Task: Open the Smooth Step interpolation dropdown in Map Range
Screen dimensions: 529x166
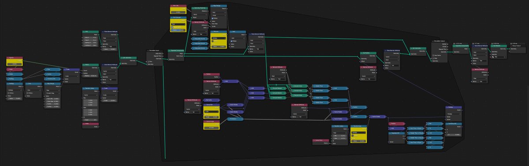Action: click(x=52, y=93)
